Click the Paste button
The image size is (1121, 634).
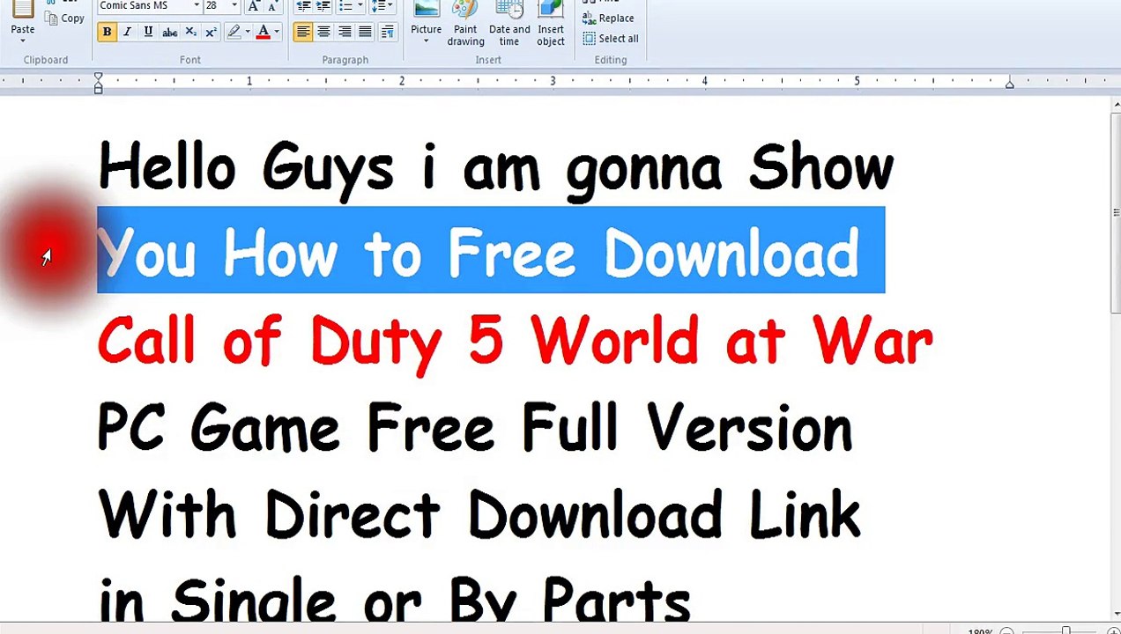pos(23,16)
